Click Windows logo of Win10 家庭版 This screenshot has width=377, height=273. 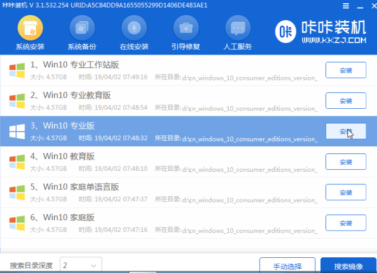point(17,222)
